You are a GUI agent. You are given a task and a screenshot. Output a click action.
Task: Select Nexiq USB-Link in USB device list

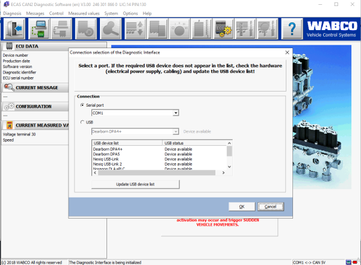(x=106, y=159)
